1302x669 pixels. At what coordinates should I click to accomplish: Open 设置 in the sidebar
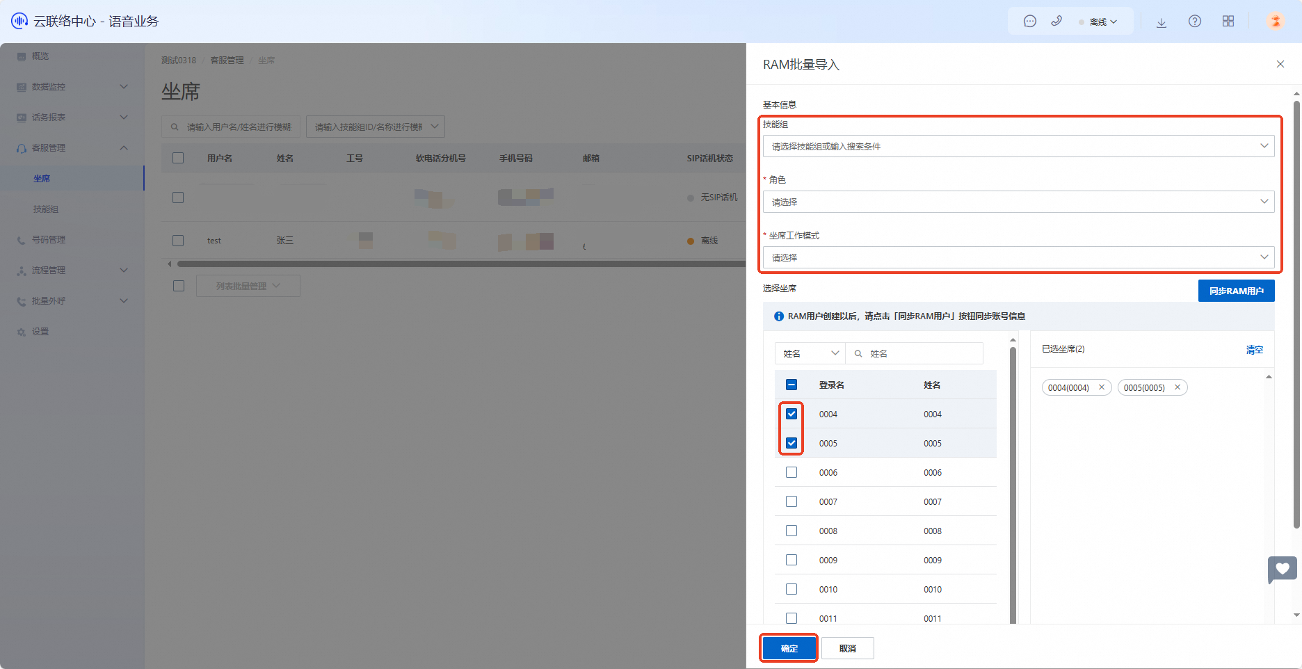[x=40, y=332]
